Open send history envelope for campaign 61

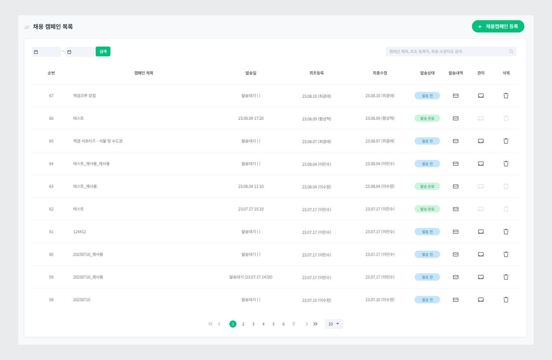point(456,232)
